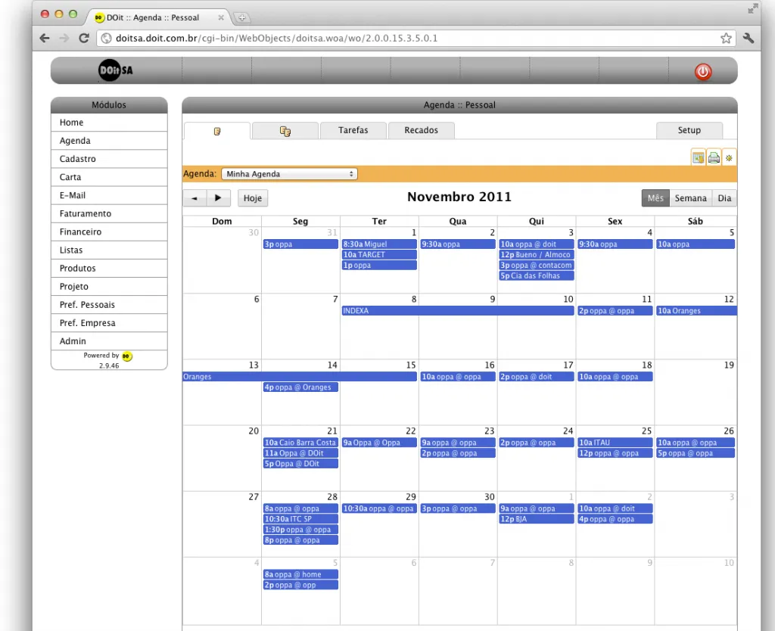Open the 10:30a ITC SP event
775x631 pixels.
300,519
